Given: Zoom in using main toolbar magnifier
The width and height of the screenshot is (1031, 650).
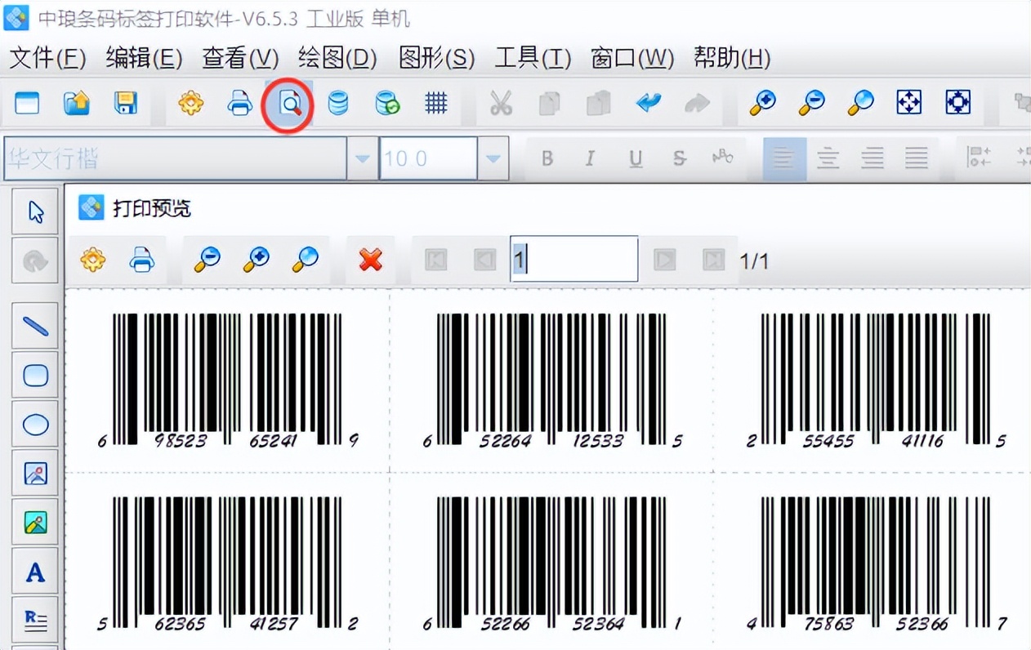Looking at the screenshot, I should tap(762, 103).
